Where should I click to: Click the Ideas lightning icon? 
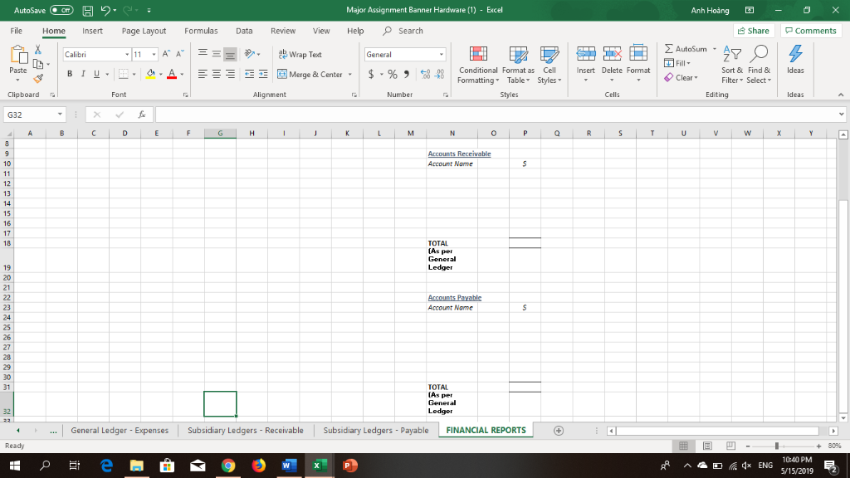[x=795, y=54]
